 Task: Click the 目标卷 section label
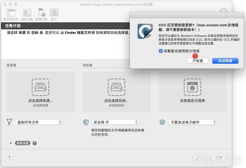[x=87, y=65]
